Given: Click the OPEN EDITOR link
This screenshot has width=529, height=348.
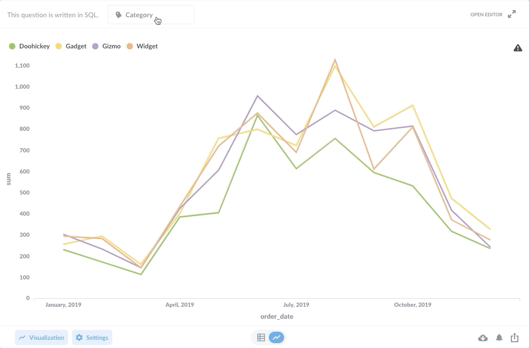Looking at the screenshot, I should [486, 15].
